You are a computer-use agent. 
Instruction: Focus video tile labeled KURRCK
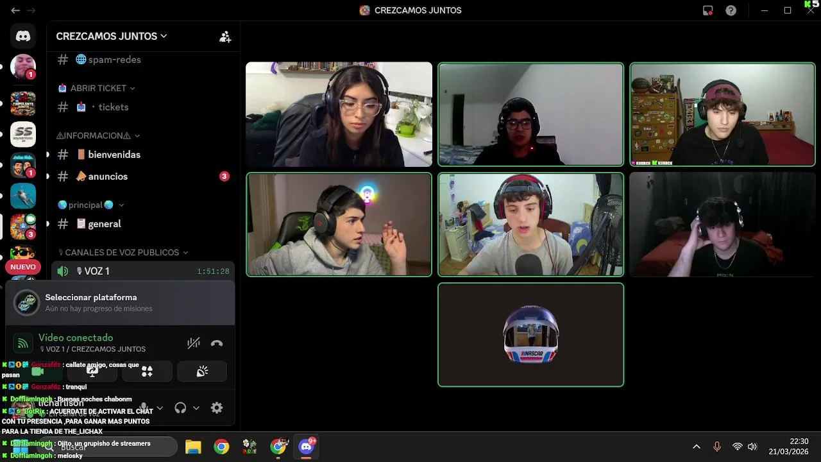point(722,114)
